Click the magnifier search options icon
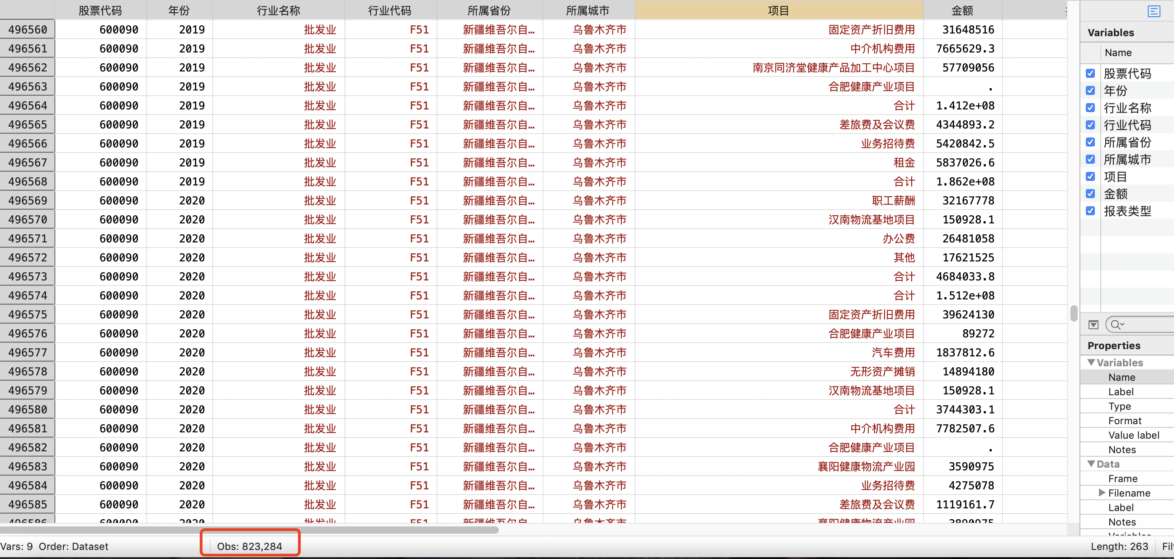The image size is (1174, 559). point(1117,325)
